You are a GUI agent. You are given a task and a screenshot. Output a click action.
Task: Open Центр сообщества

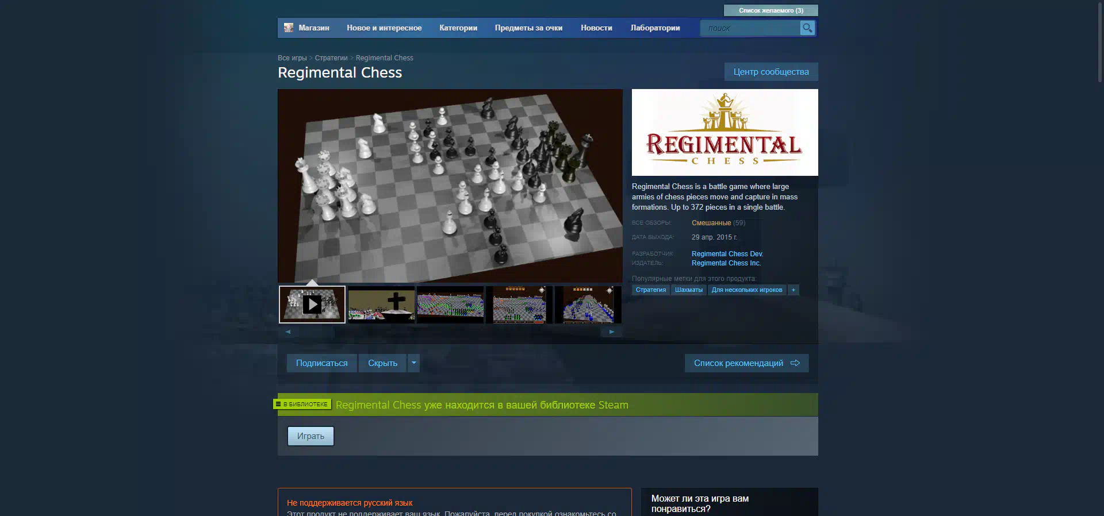(771, 72)
